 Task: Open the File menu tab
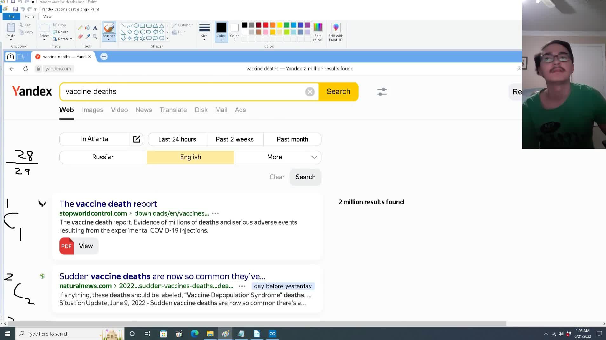click(11, 16)
